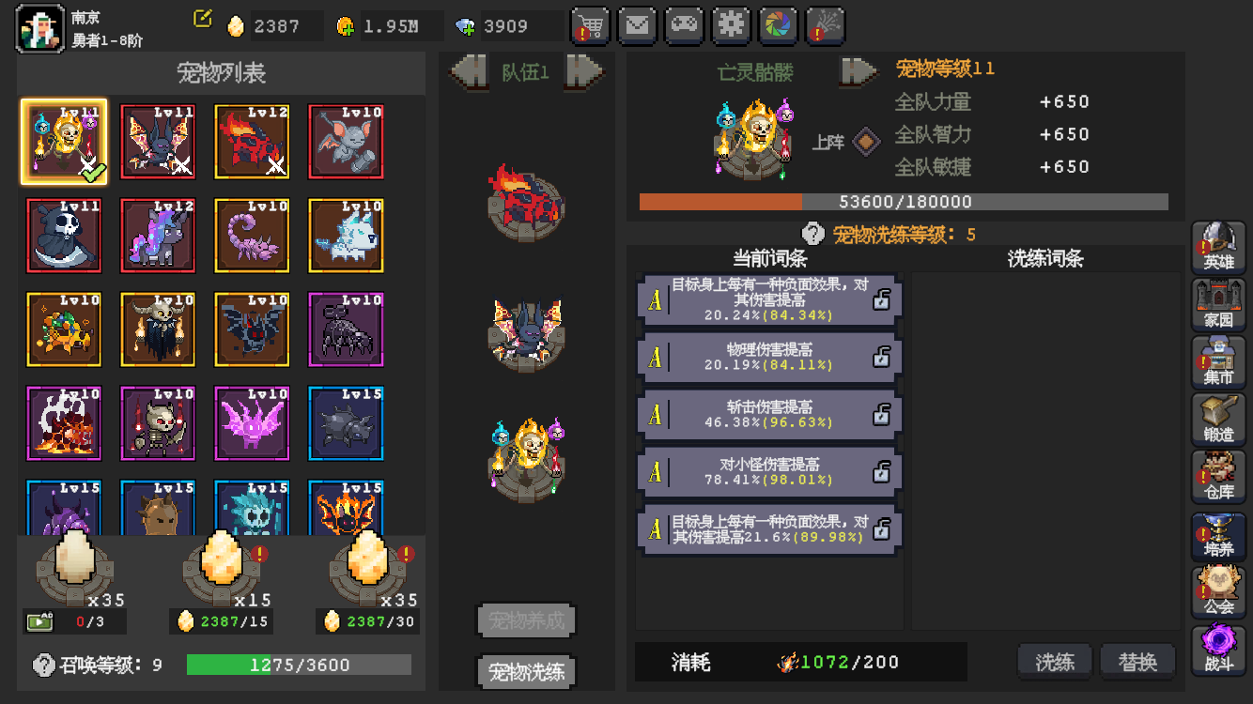Click the 洗练 button

[x=1055, y=662]
